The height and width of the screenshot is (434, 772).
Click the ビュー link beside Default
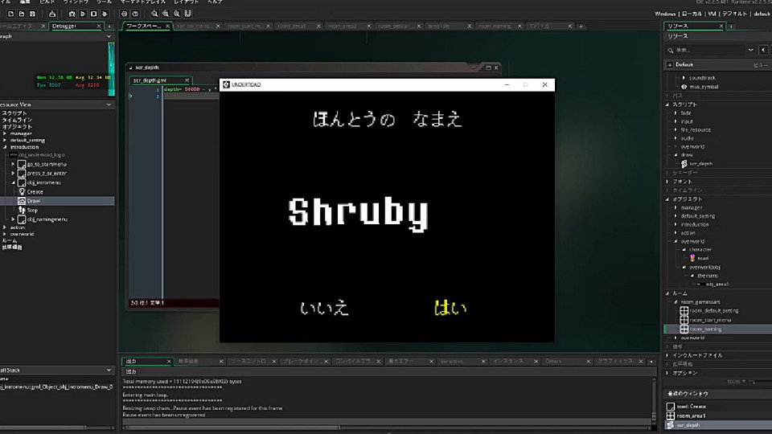(x=760, y=65)
